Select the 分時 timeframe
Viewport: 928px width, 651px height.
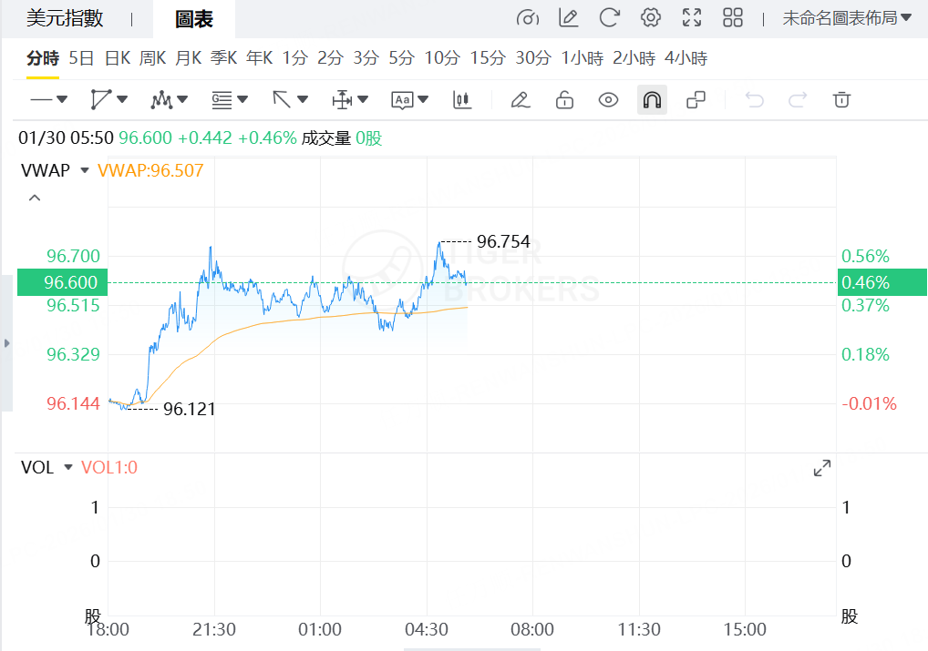coord(43,58)
